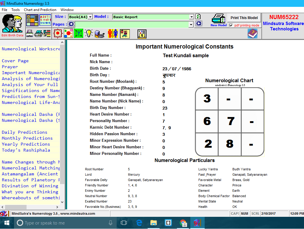The width and height of the screenshot is (304, 229).
Task: Click the New Model printer icon
Action: 219,20
